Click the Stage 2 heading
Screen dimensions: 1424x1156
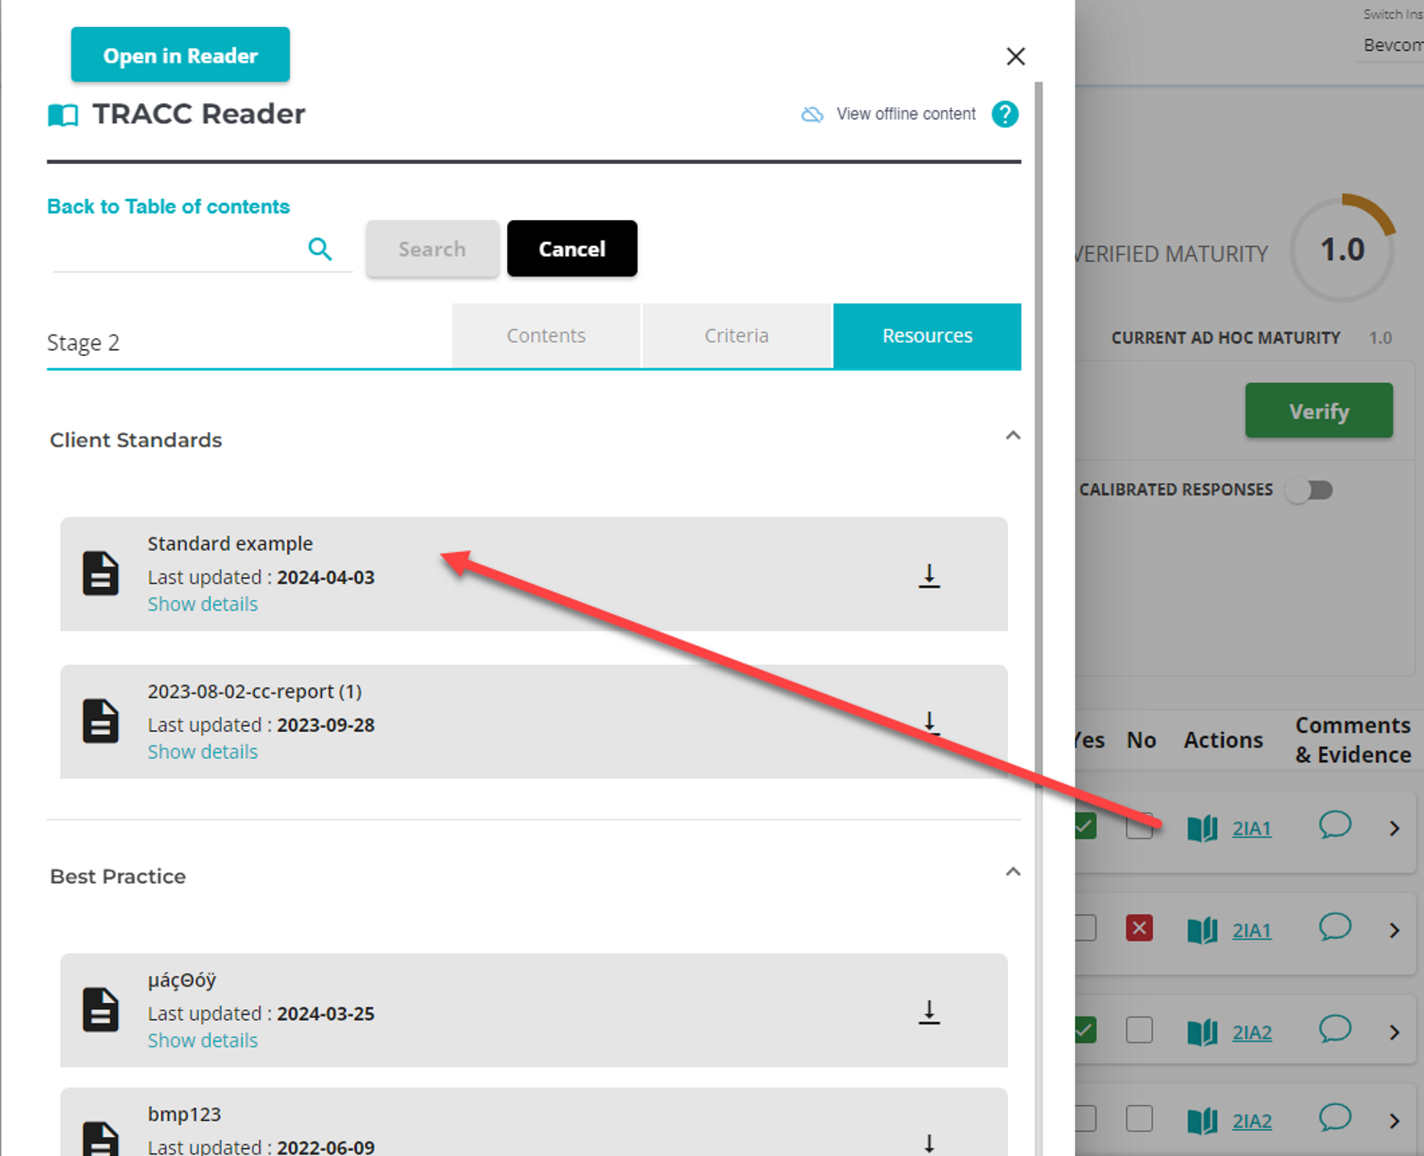pyautogui.click(x=83, y=343)
